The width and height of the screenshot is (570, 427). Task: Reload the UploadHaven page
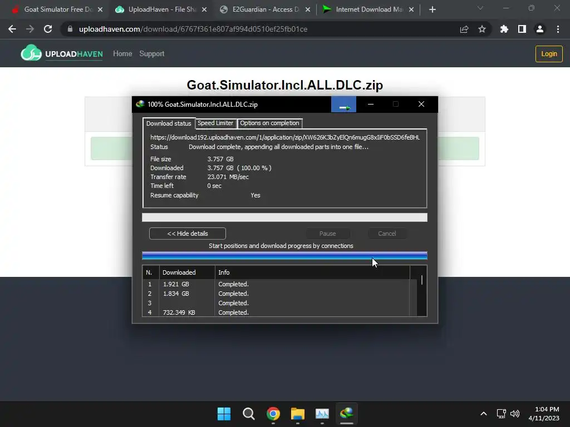click(x=48, y=29)
